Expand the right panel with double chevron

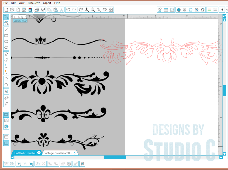point(224,16)
